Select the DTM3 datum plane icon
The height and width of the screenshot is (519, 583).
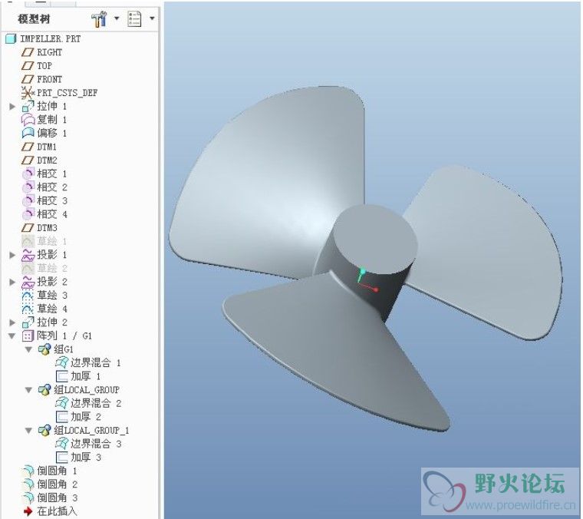[x=28, y=228]
